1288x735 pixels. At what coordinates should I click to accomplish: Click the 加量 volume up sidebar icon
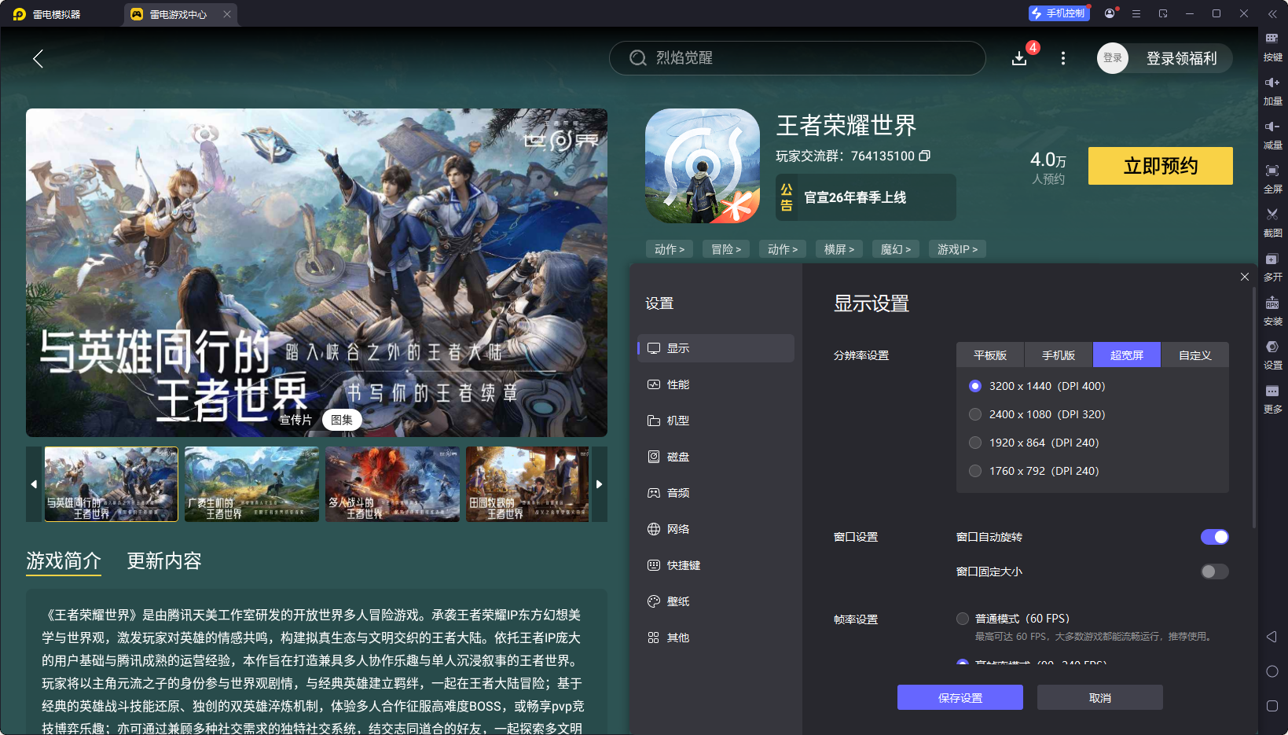click(1273, 90)
